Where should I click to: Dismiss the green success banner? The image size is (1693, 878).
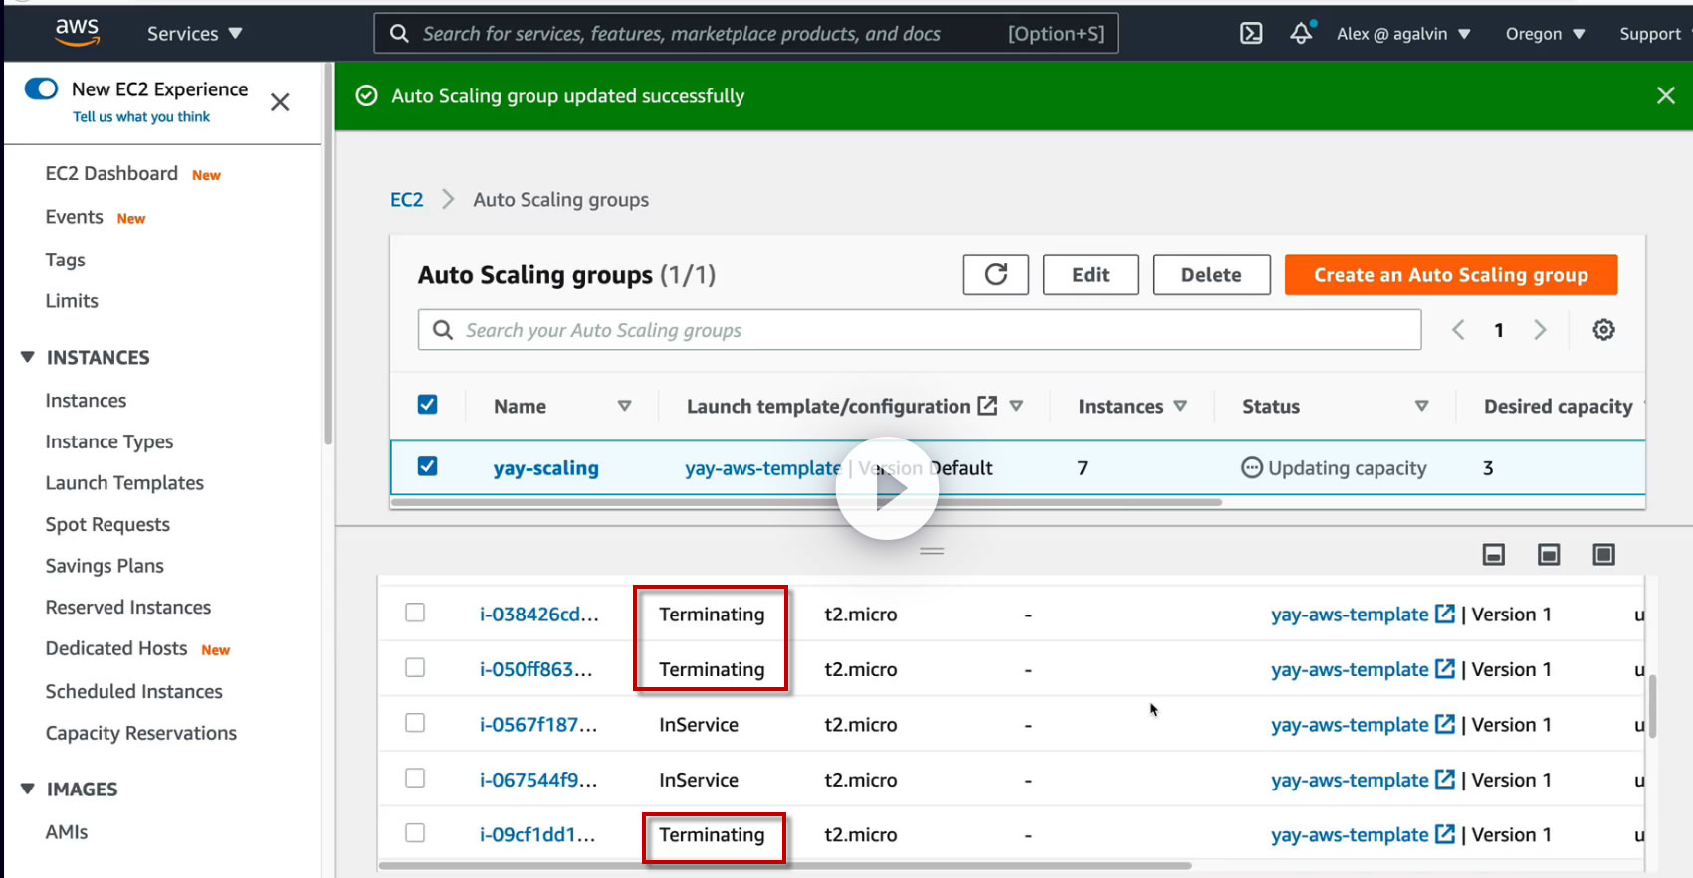click(x=1665, y=96)
